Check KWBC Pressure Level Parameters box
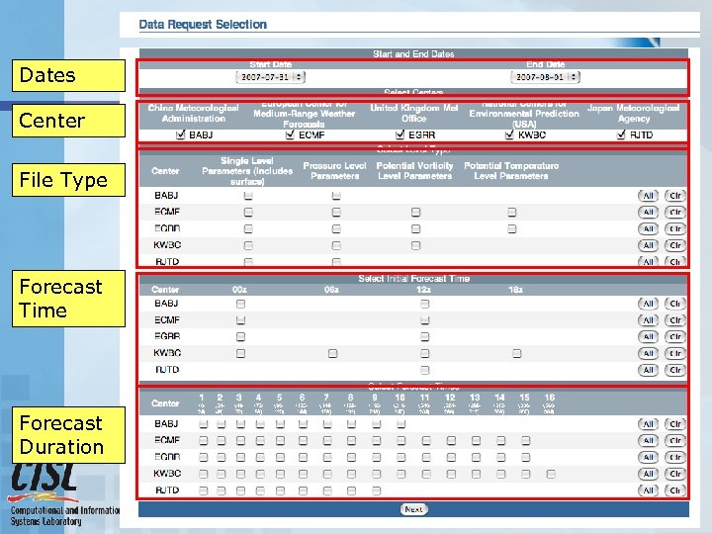Viewport: 712px width, 534px height. 336,245
